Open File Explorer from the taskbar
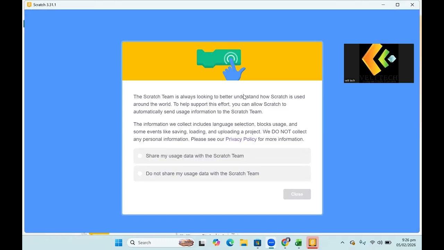 tap(244, 243)
